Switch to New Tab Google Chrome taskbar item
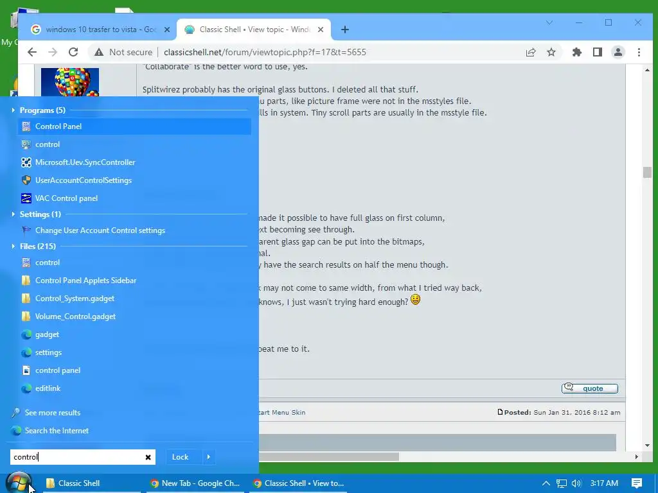This screenshot has height=493, width=658. click(195, 483)
